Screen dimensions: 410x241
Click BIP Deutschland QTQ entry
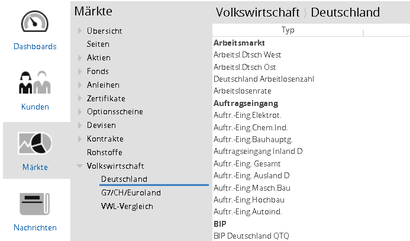[x=251, y=236]
